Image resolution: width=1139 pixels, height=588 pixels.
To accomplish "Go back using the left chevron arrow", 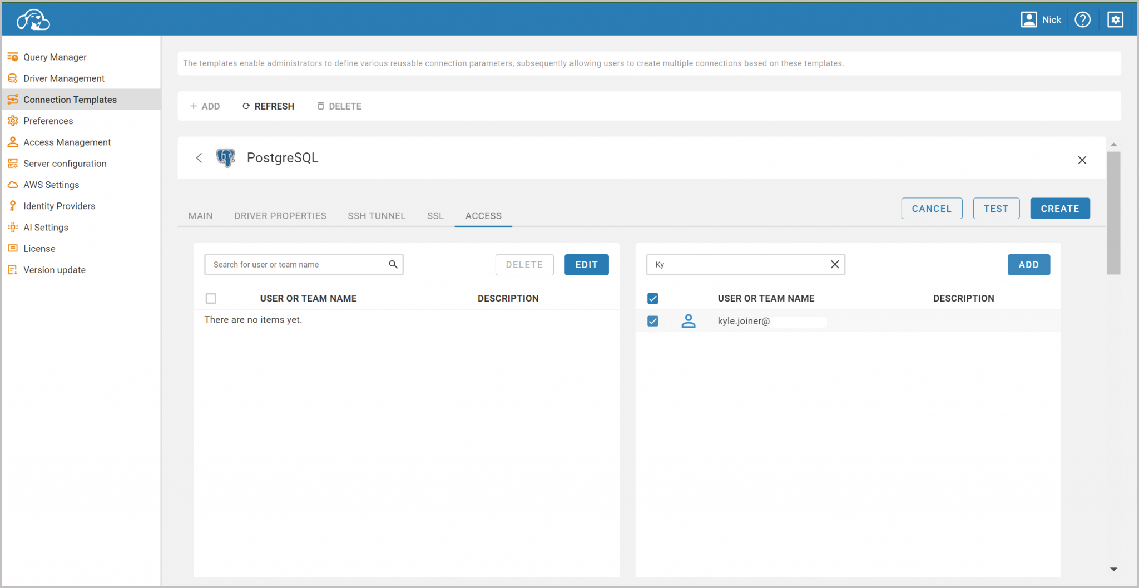I will (199, 158).
